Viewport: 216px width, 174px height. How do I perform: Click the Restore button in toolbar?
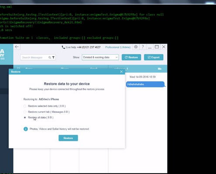(x=131, y=57)
